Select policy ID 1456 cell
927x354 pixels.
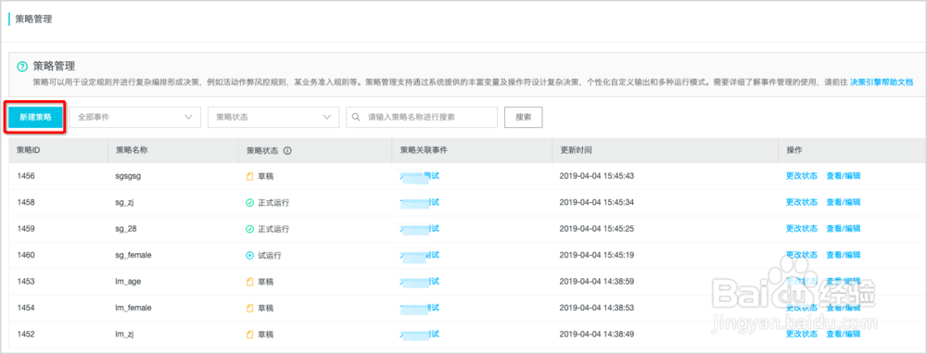tap(26, 176)
